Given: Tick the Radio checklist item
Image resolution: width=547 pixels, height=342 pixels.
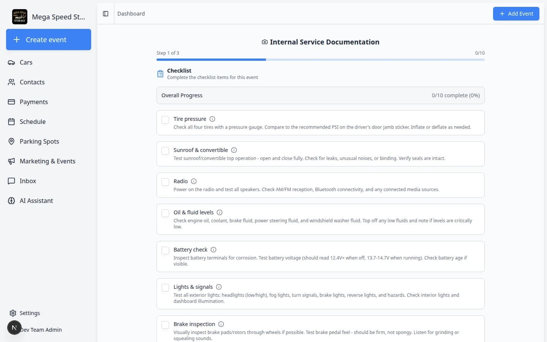Looking at the screenshot, I should [x=165, y=182].
